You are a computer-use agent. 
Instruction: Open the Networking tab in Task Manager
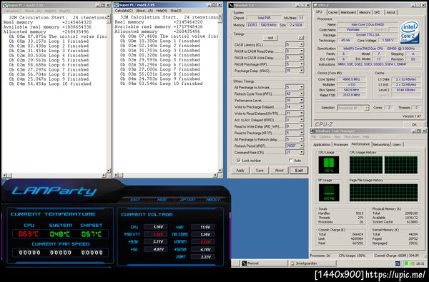coord(381,144)
